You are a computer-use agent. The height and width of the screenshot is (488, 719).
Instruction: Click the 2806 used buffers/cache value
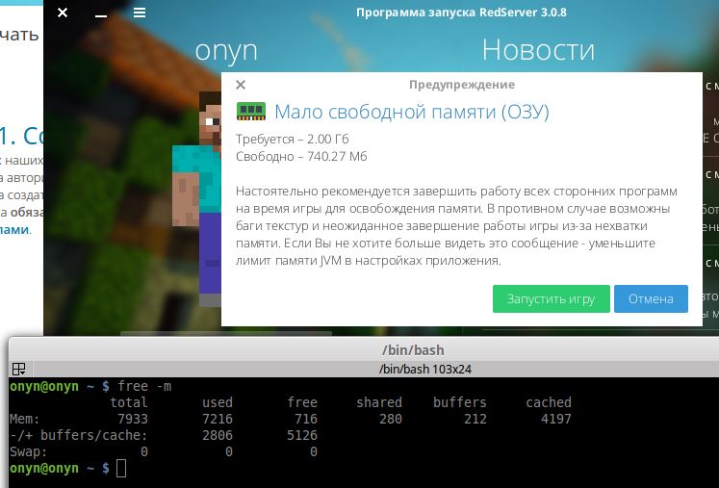point(218,435)
